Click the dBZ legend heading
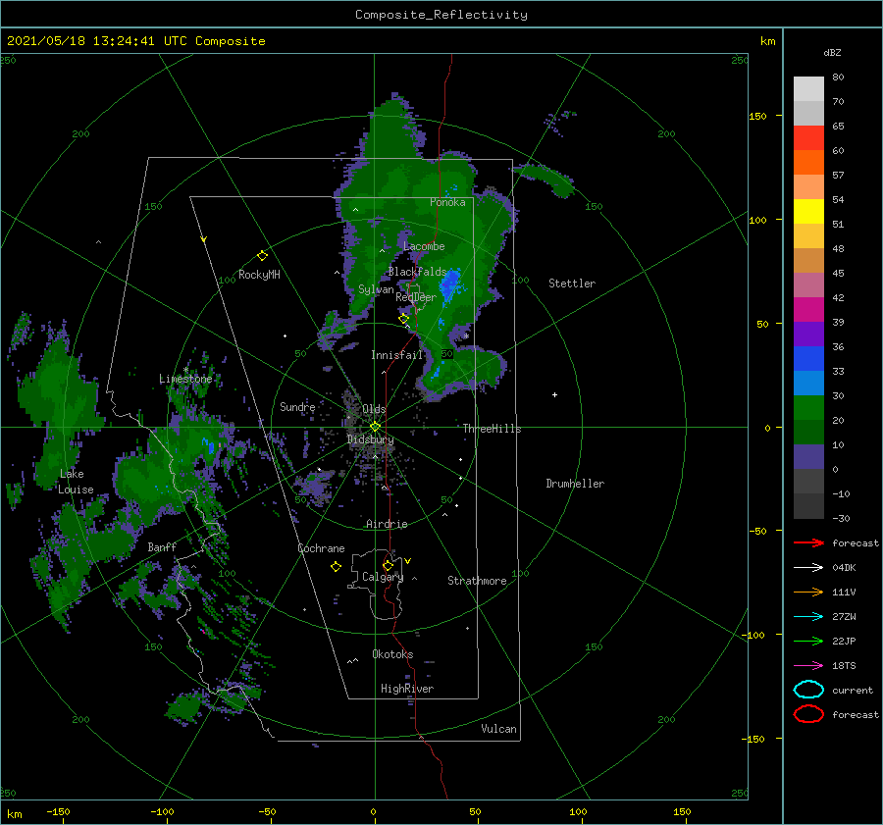 click(x=832, y=52)
